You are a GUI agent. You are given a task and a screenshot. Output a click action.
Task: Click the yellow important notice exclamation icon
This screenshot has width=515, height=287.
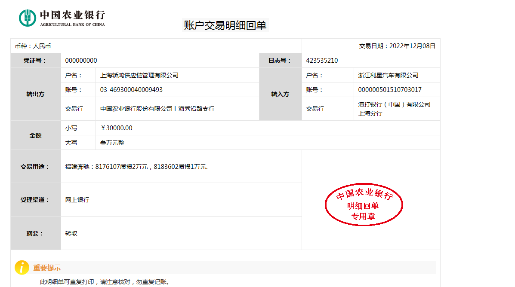[22, 267]
